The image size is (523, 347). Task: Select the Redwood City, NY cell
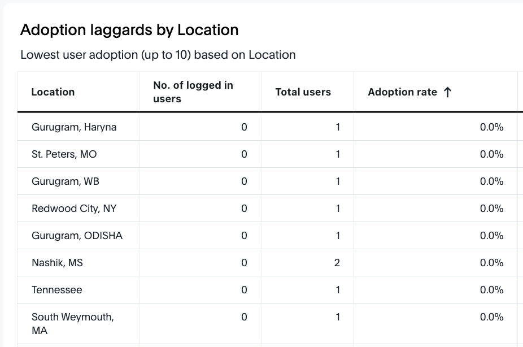coord(74,209)
